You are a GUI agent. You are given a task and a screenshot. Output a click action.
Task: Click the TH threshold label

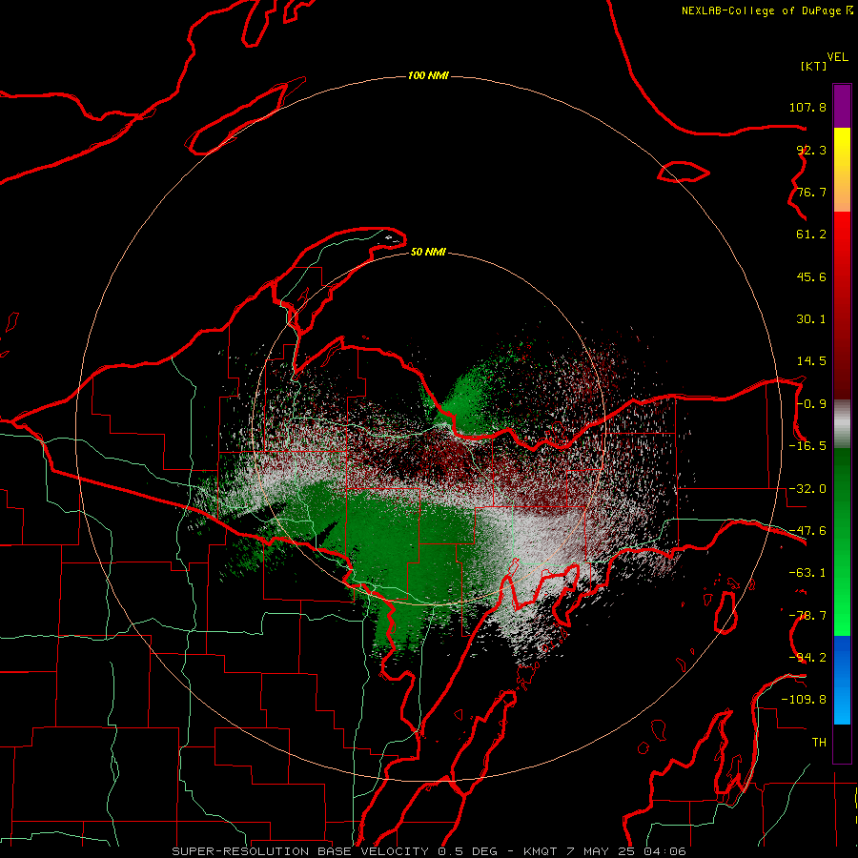coord(819,742)
